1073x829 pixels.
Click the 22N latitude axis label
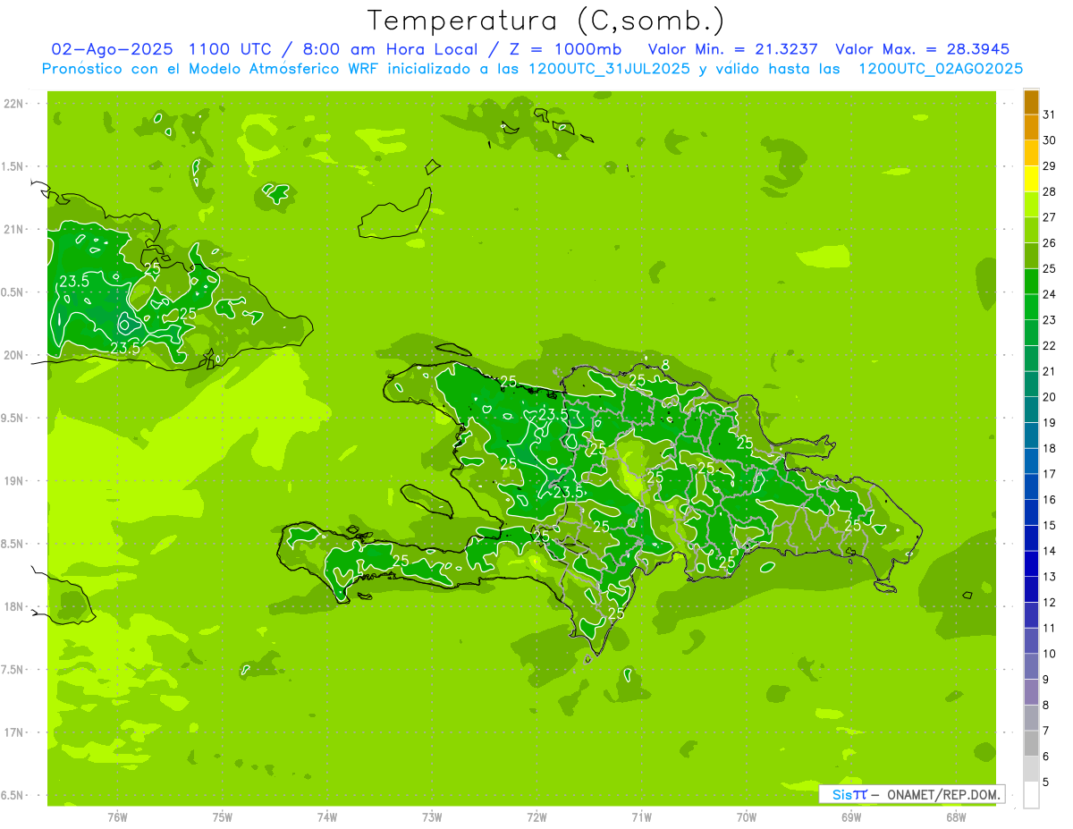(13, 104)
